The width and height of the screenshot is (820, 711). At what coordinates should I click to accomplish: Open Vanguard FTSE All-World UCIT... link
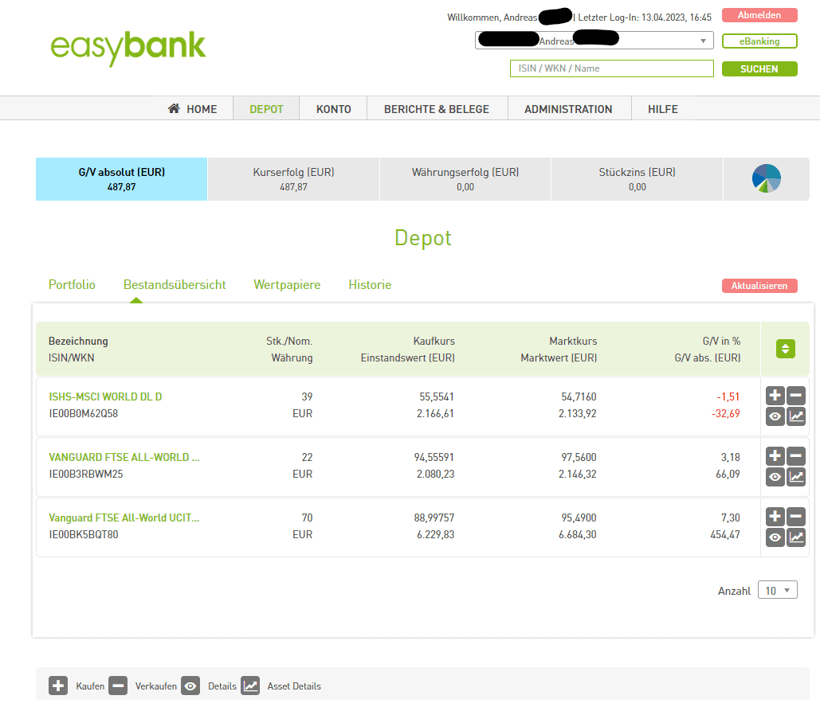(x=124, y=518)
